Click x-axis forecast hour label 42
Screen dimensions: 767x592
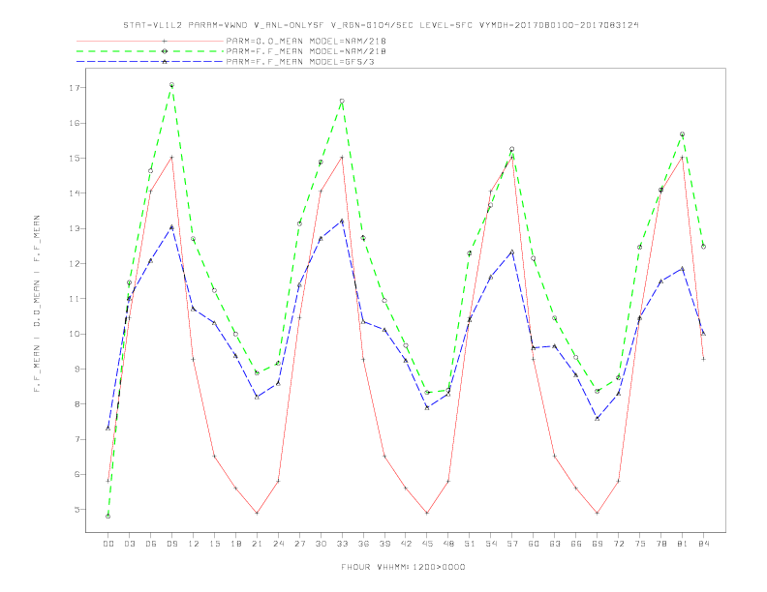pyautogui.click(x=406, y=544)
